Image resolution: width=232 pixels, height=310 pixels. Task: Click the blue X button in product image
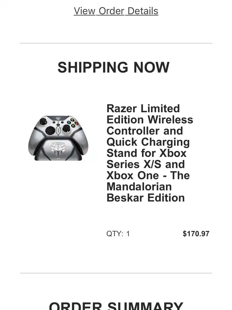(69, 122)
